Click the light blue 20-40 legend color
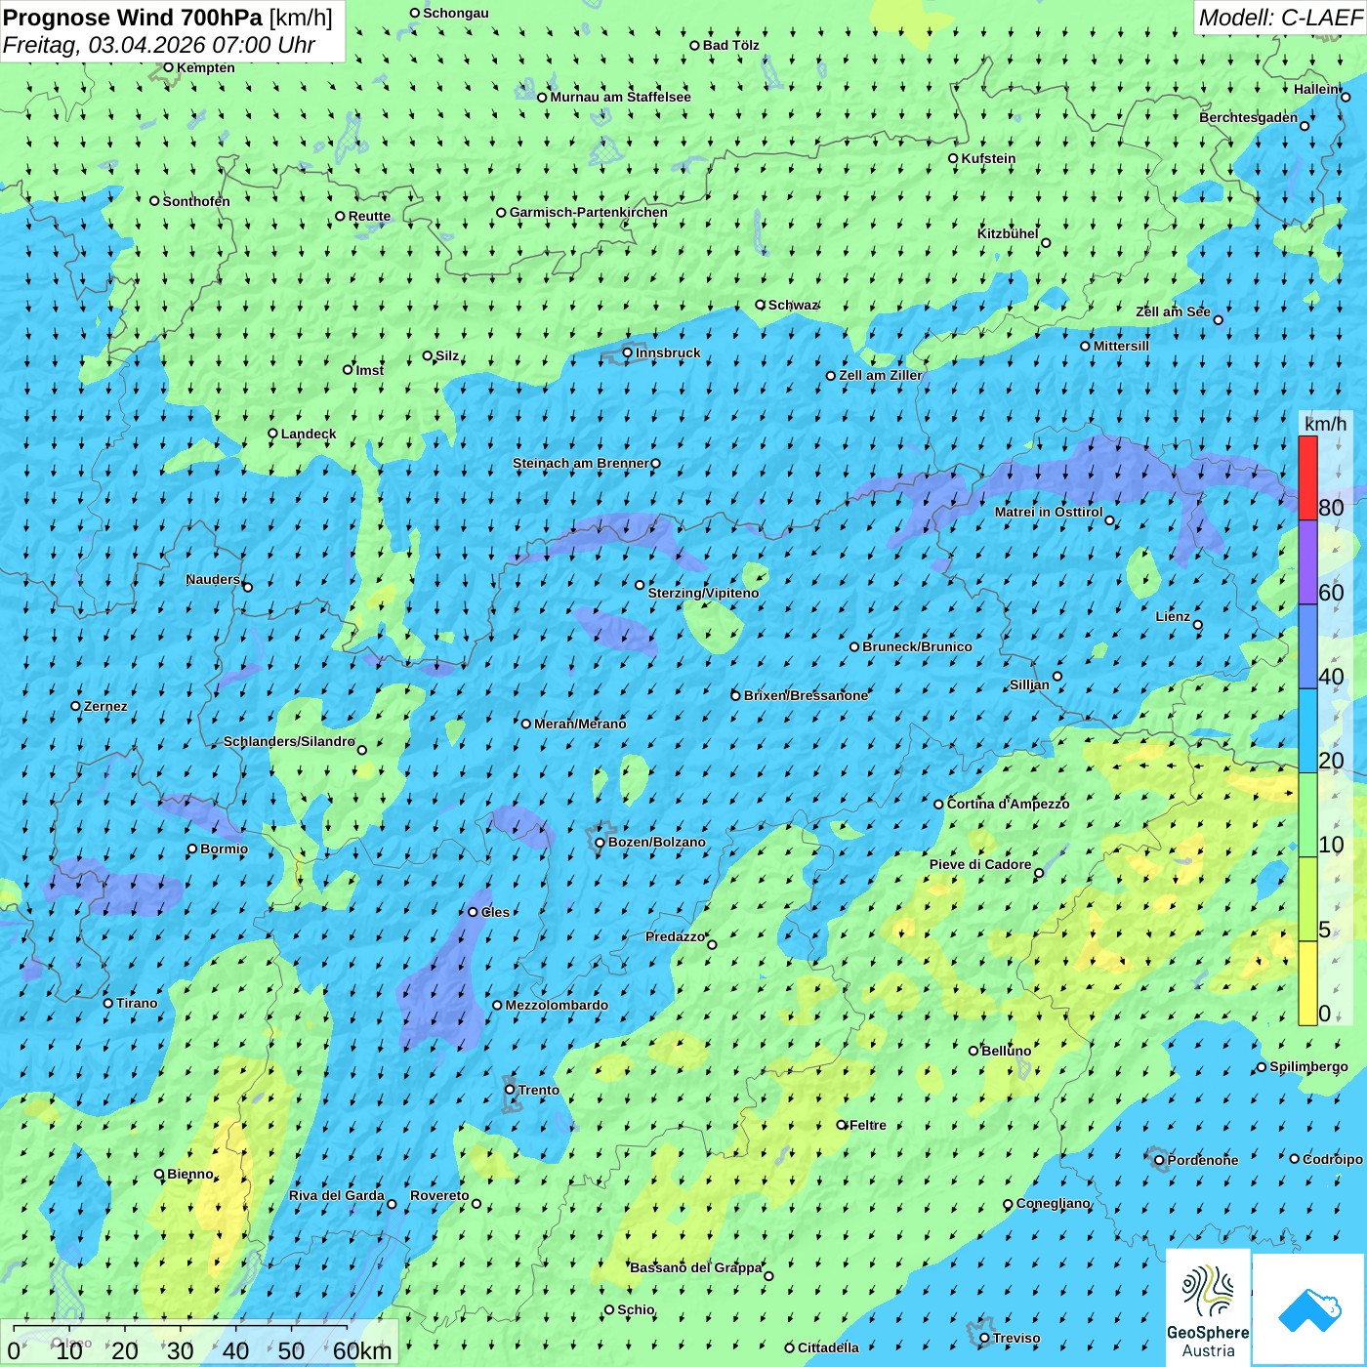Viewport: 1367px width, 1367px height. (x=1307, y=730)
